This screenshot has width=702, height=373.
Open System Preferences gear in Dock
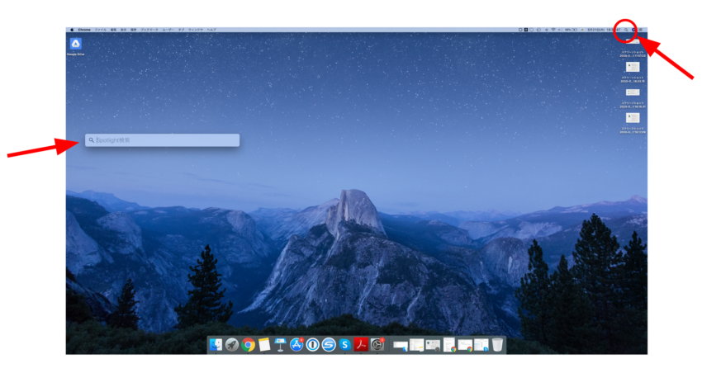point(377,345)
